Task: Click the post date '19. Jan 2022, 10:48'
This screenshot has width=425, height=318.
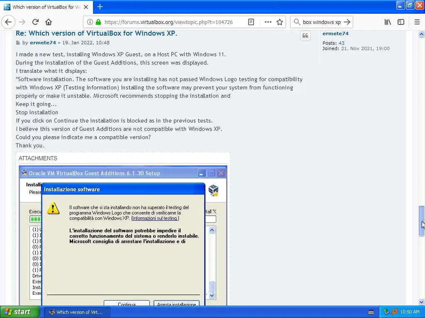Action: (86, 43)
